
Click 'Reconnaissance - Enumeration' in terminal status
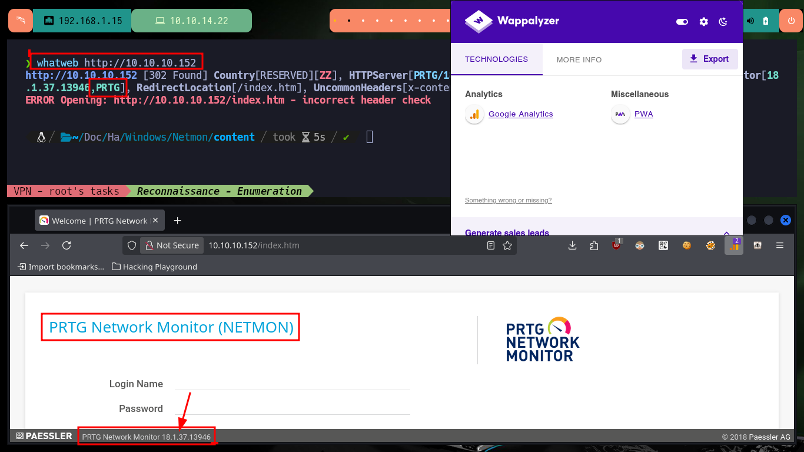coord(219,191)
